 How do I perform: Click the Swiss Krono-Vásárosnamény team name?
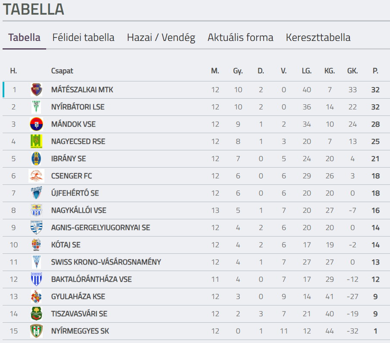click(x=106, y=262)
